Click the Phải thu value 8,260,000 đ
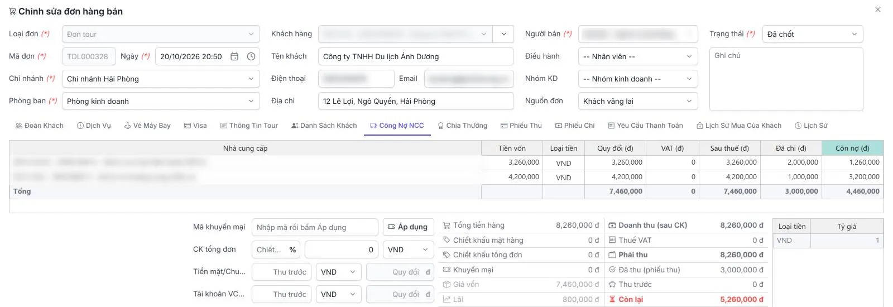The image size is (893, 307). [x=742, y=255]
